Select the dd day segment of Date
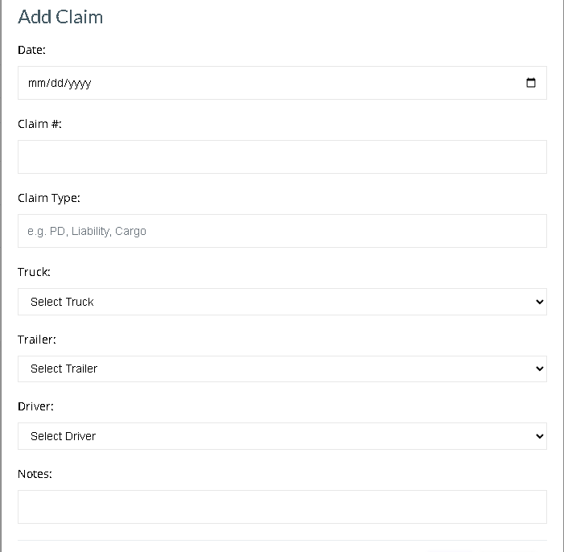 tap(57, 83)
